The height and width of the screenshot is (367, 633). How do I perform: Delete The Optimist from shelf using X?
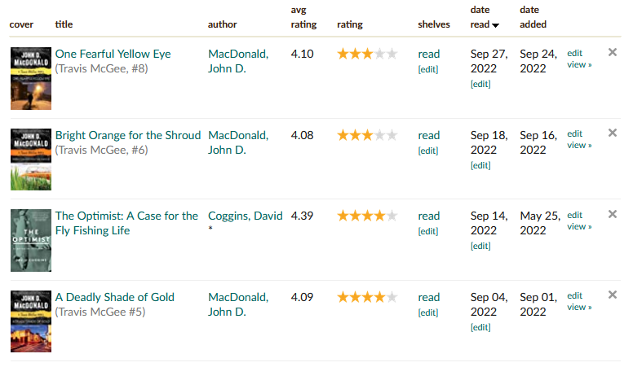pyautogui.click(x=613, y=214)
